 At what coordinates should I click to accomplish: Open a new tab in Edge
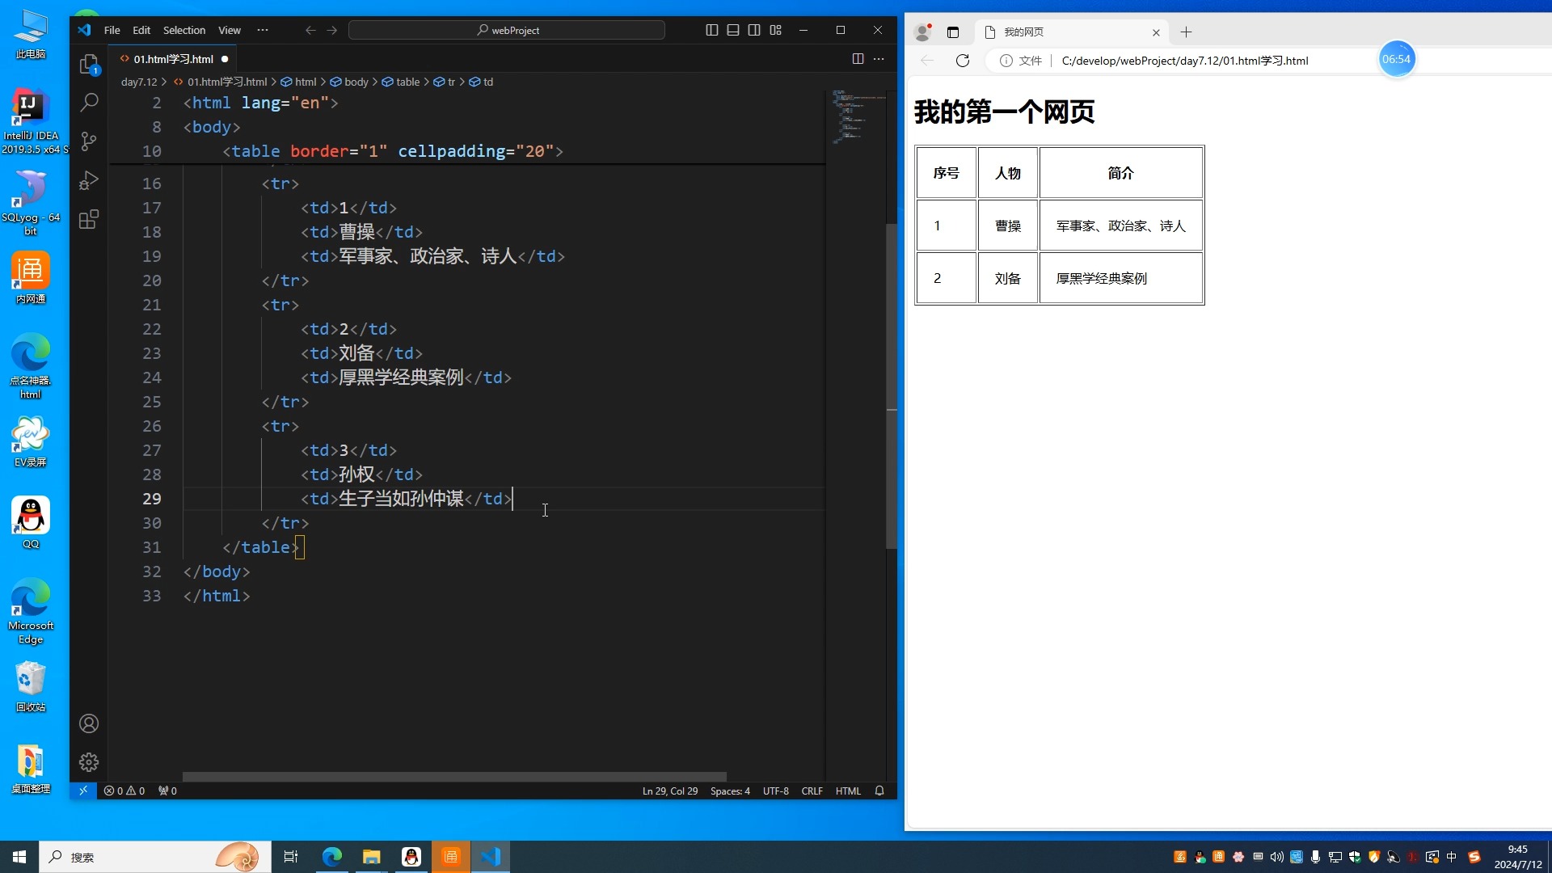pos(1187,32)
